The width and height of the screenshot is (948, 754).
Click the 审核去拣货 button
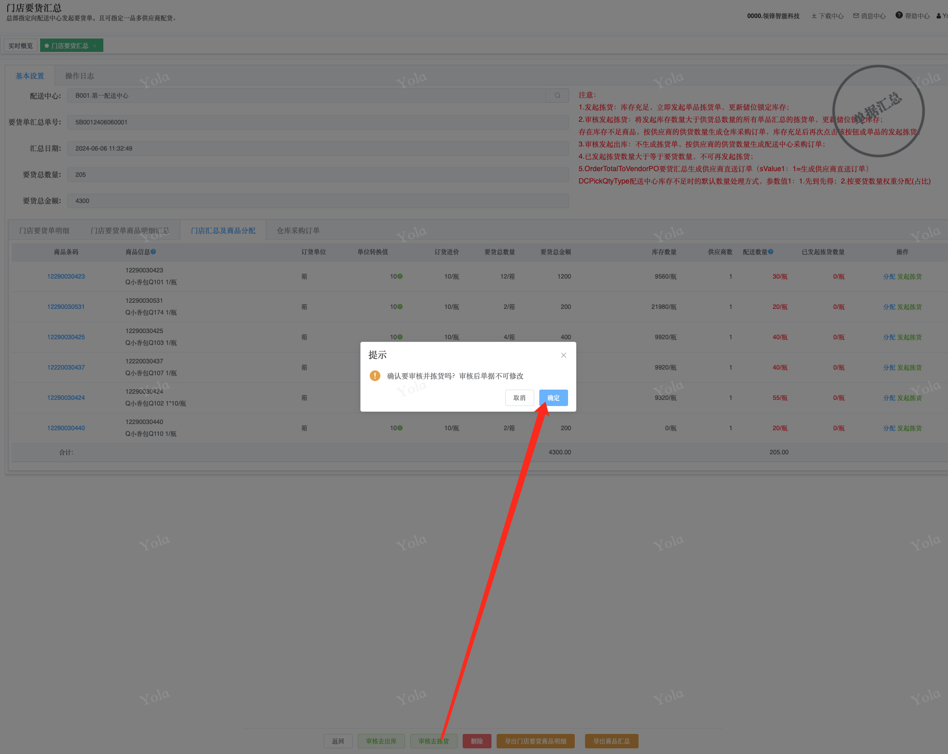[x=434, y=741]
